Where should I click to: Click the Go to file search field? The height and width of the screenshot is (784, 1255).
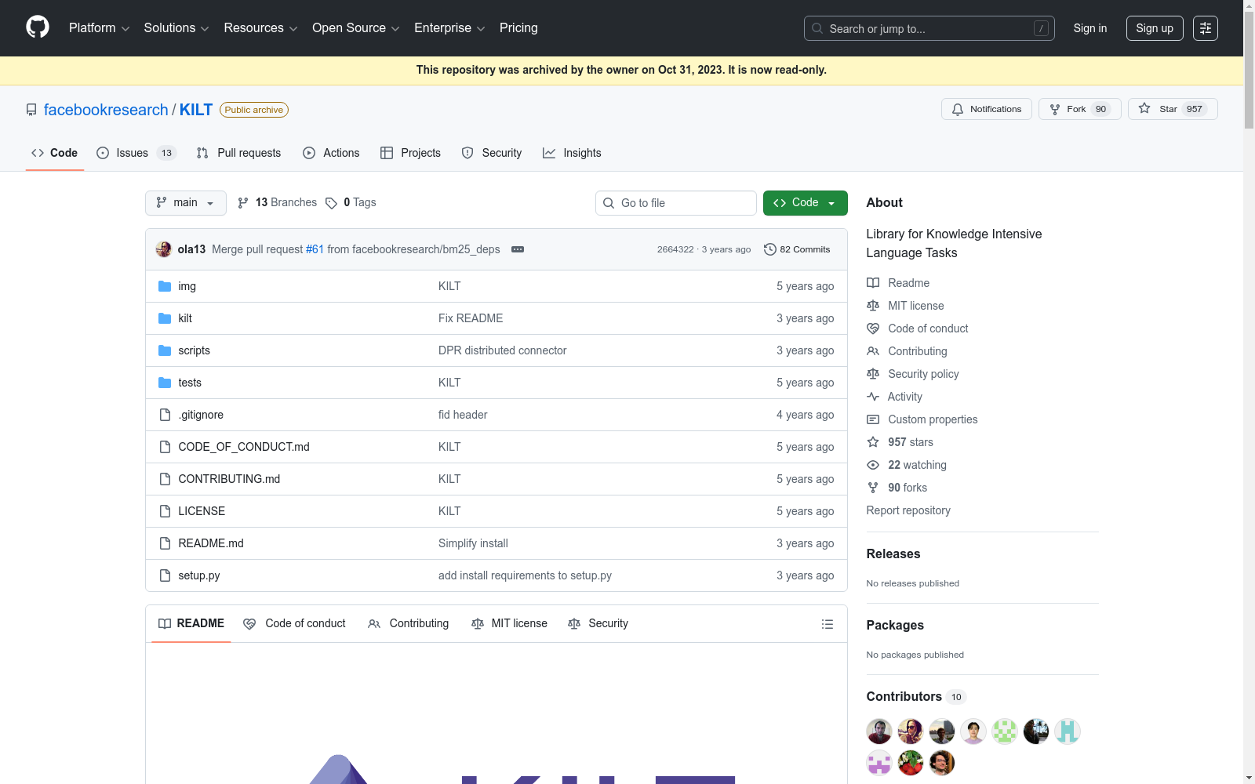click(676, 203)
